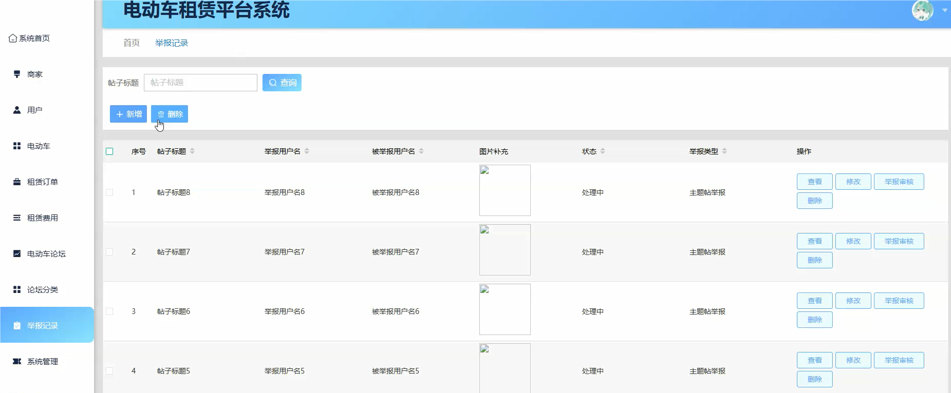The width and height of the screenshot is (951, 393).
Task: Open the avatar dropdown arrow
Action: coord(945,10)
